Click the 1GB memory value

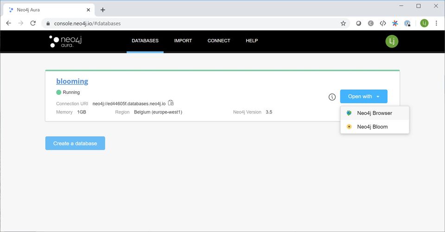[82, 112]
